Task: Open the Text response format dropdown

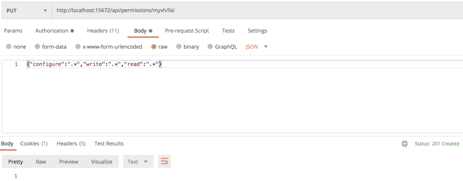Action: pos(138,162)
